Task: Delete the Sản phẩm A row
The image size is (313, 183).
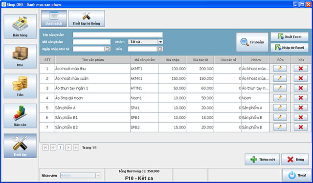Action: coord(301,108)
